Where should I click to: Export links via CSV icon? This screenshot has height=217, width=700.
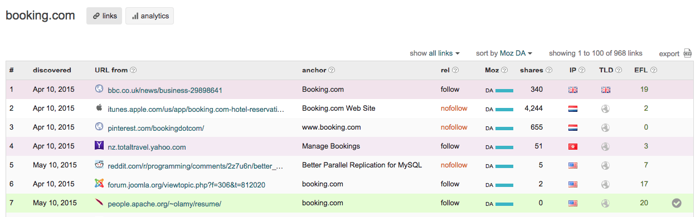click(x=688, y=53)
